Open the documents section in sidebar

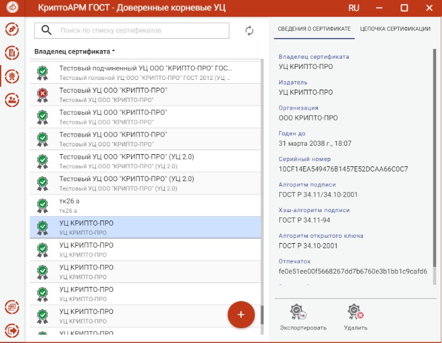pos(12,53)
